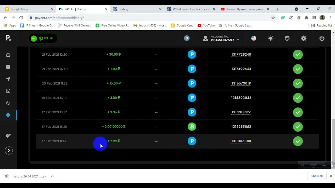Image resolution: width=335 pixels, height=188 pixels.
Task: Switch to the Казино Вулкан tab
Action: pos(245,9)
